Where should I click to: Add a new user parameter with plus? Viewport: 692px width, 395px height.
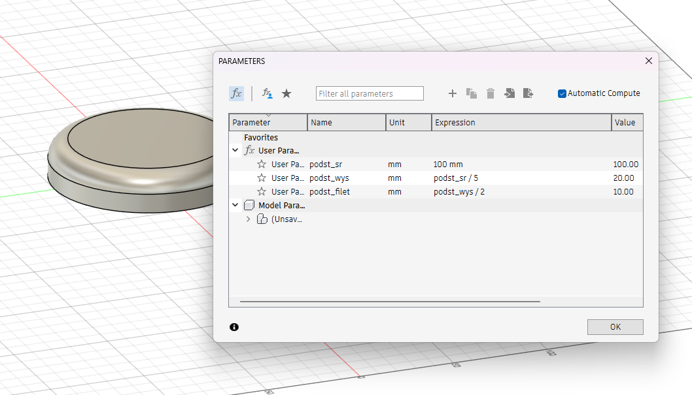tap(452, 93)
